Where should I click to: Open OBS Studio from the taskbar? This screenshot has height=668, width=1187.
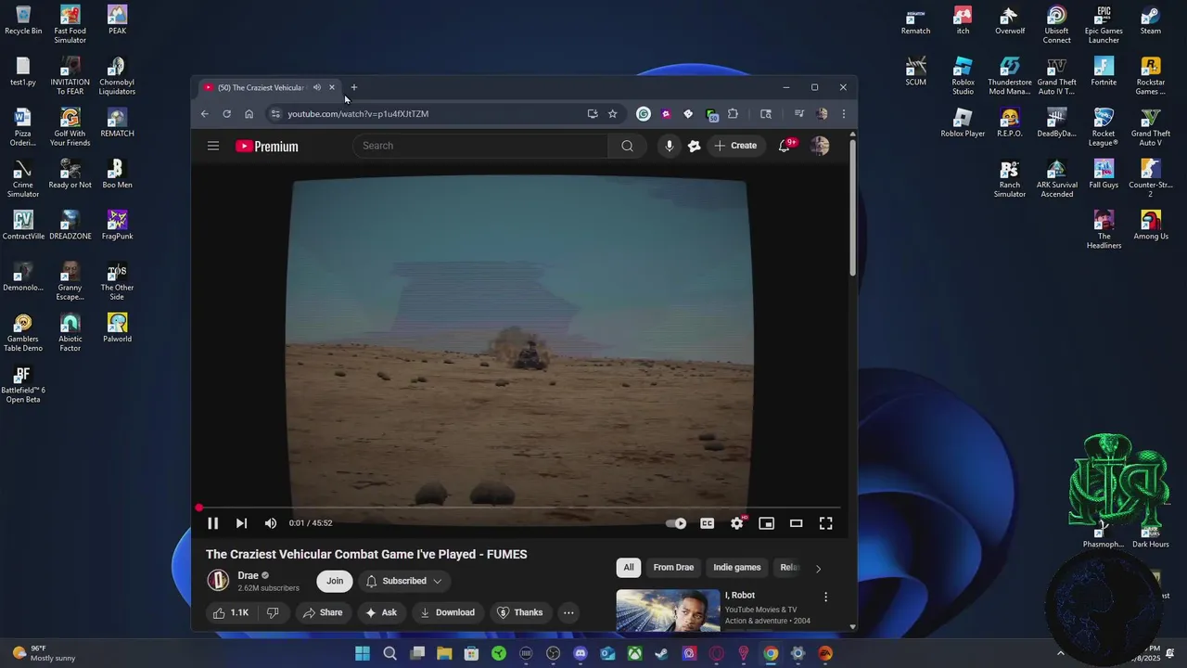(554, 653)
